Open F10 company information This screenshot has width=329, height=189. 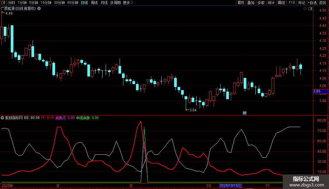[292, 3]
